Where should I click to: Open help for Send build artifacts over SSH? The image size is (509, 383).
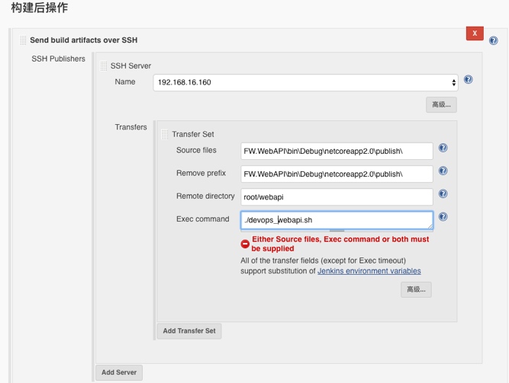495,40
